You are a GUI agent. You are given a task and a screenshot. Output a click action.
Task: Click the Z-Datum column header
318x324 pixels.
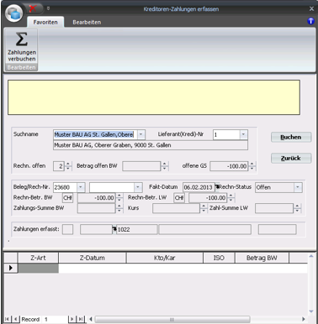93,258
